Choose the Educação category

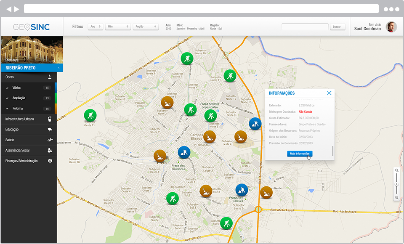click(29, 129)
